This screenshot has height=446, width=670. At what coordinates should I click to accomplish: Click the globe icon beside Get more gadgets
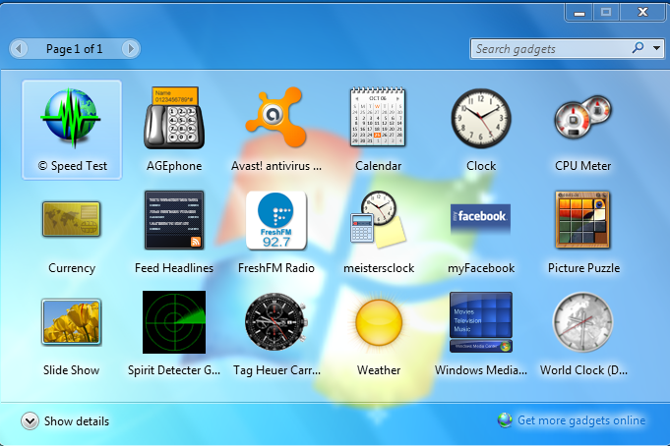coord(505,420)
